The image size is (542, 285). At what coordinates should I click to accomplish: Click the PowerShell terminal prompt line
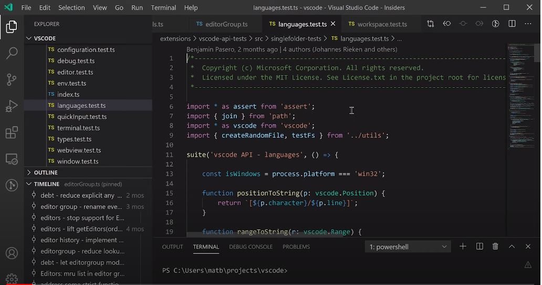(x=225, y=270)
